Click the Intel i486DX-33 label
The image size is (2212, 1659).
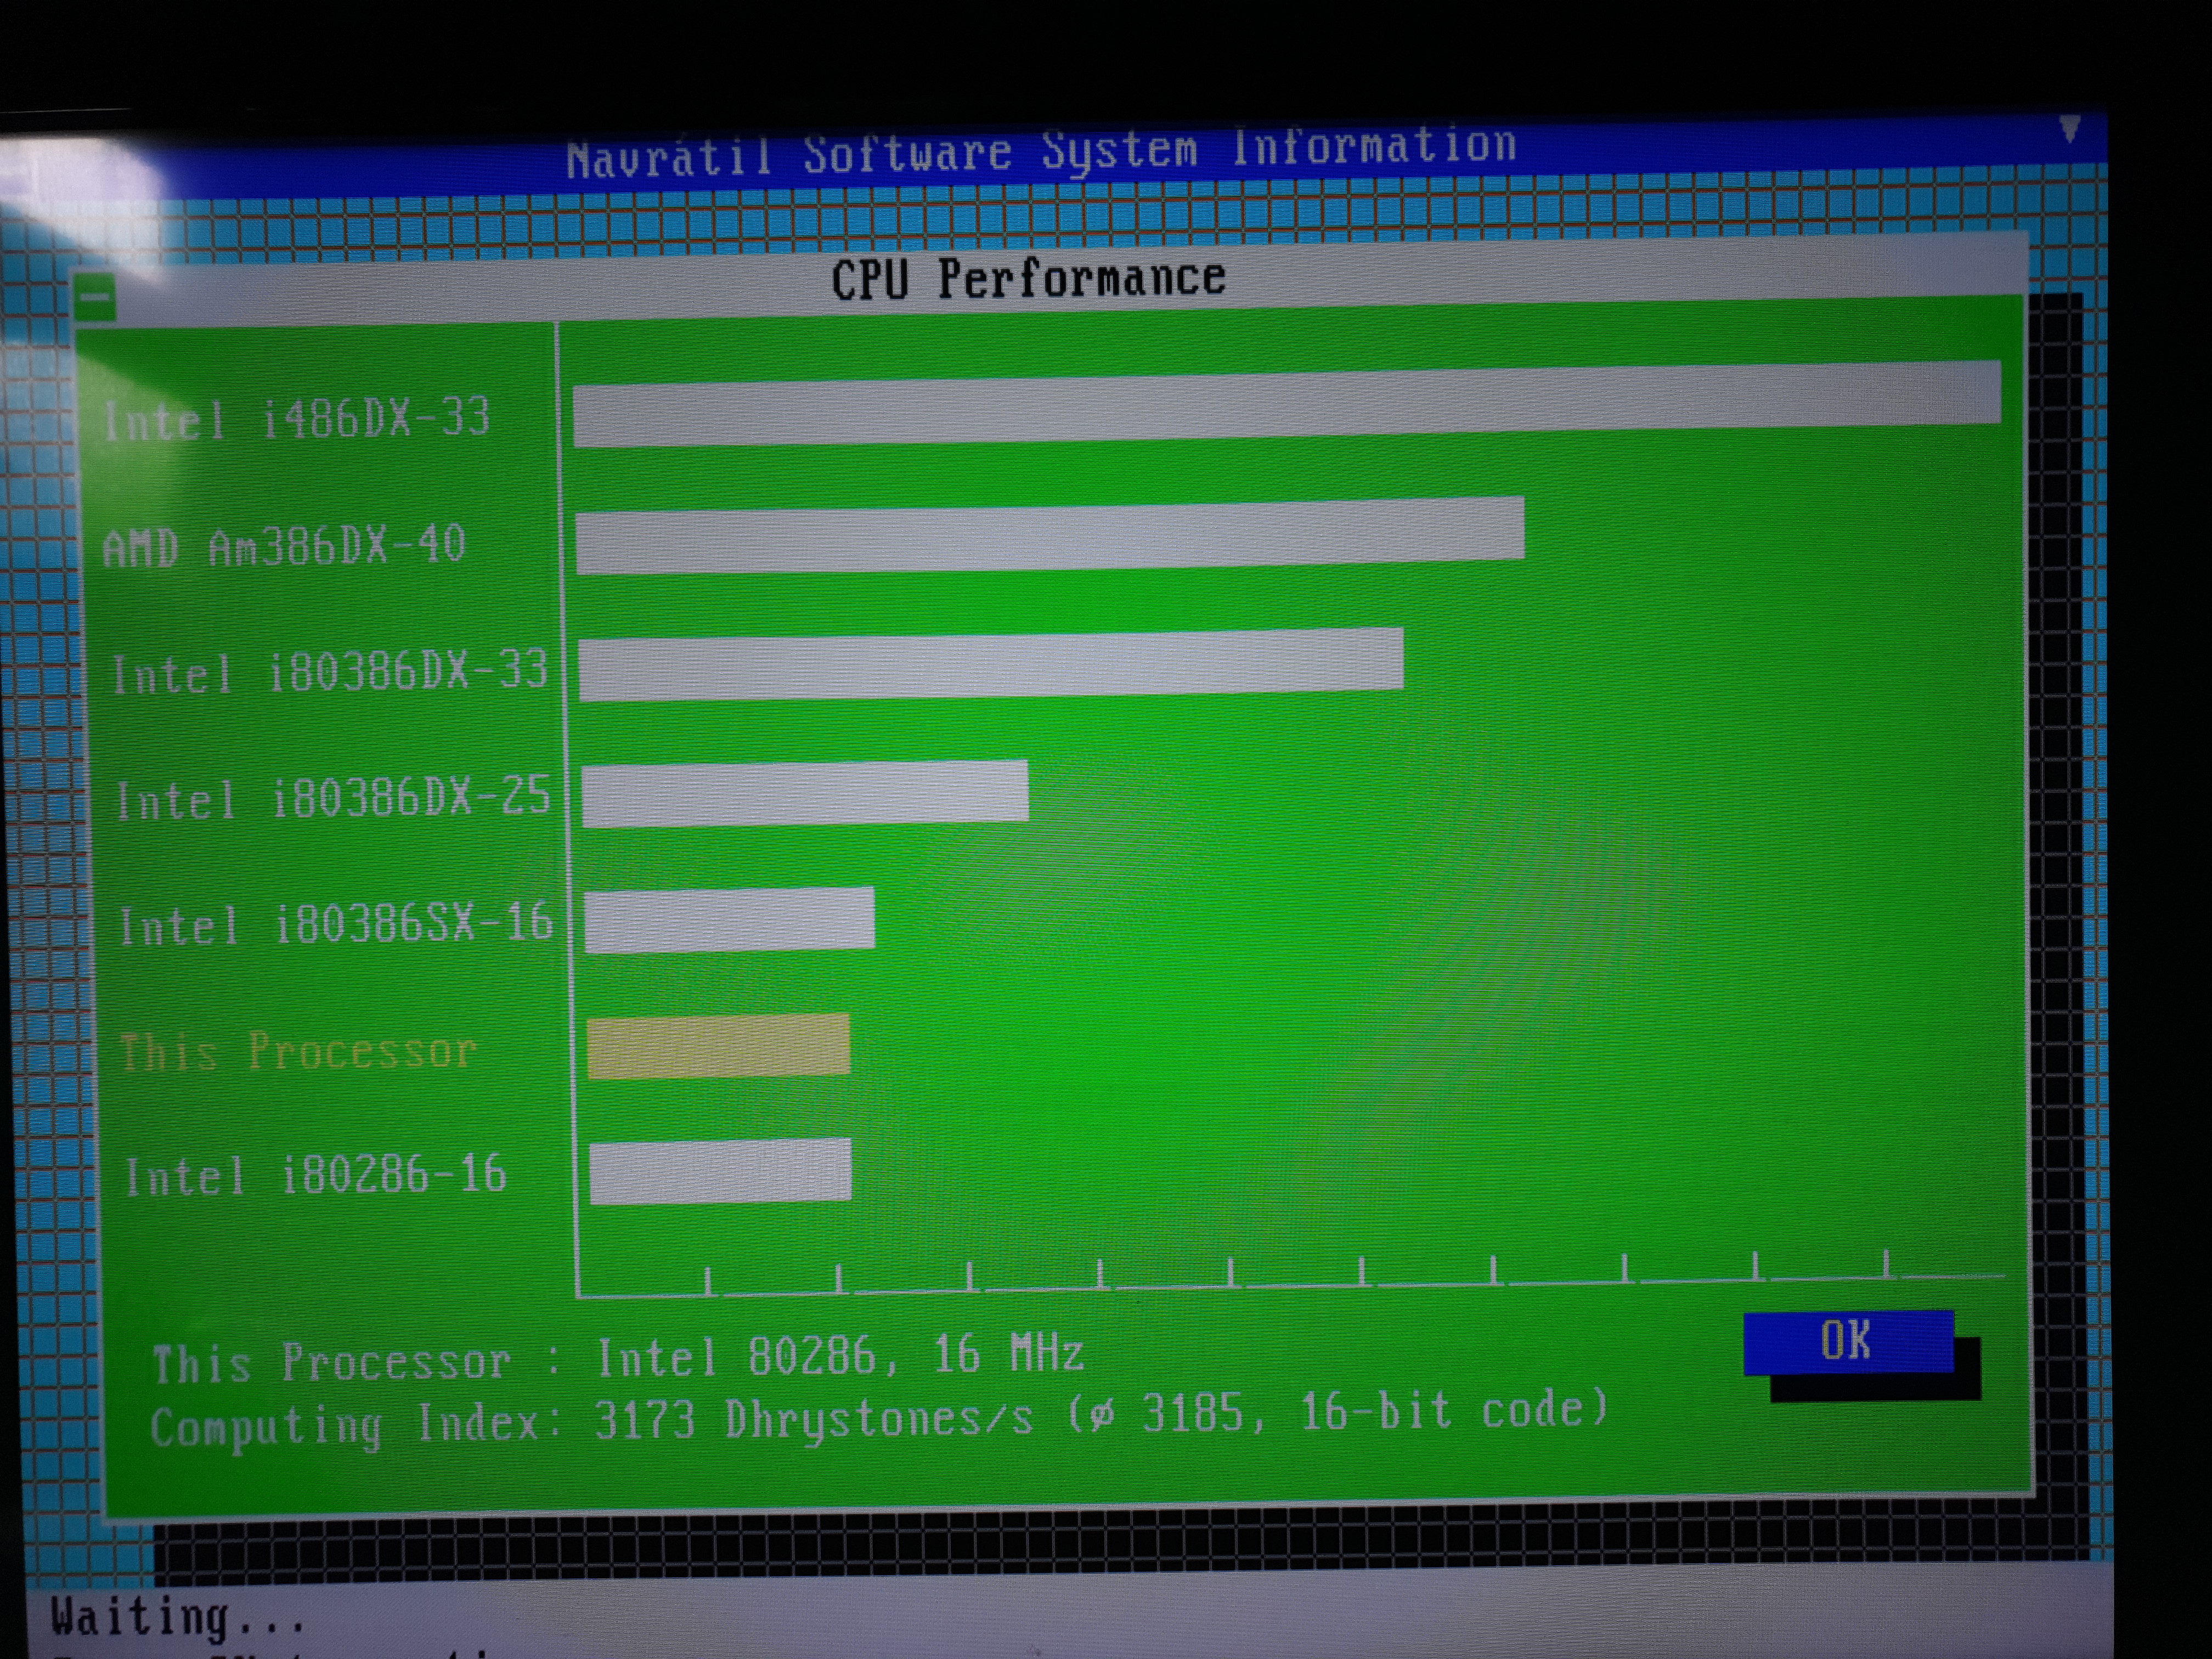[x=297, y=418]
